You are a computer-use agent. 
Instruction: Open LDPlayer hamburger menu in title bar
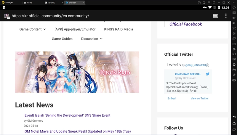click(209, 3)
